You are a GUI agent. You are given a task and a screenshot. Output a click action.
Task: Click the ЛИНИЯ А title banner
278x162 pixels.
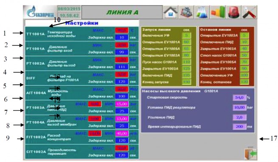[122, 12]
